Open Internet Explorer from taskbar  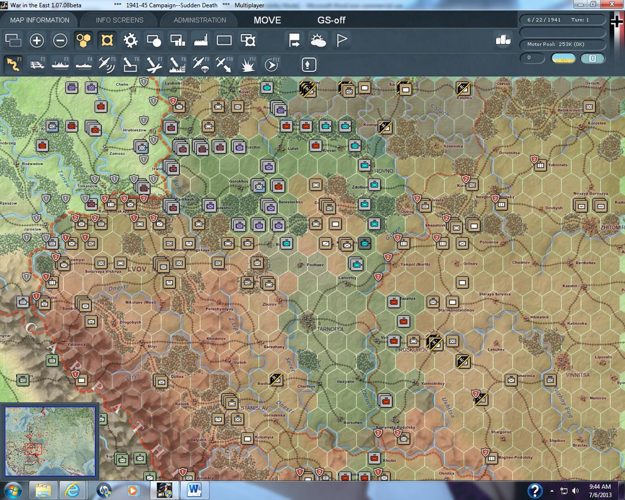click(72, 490)
